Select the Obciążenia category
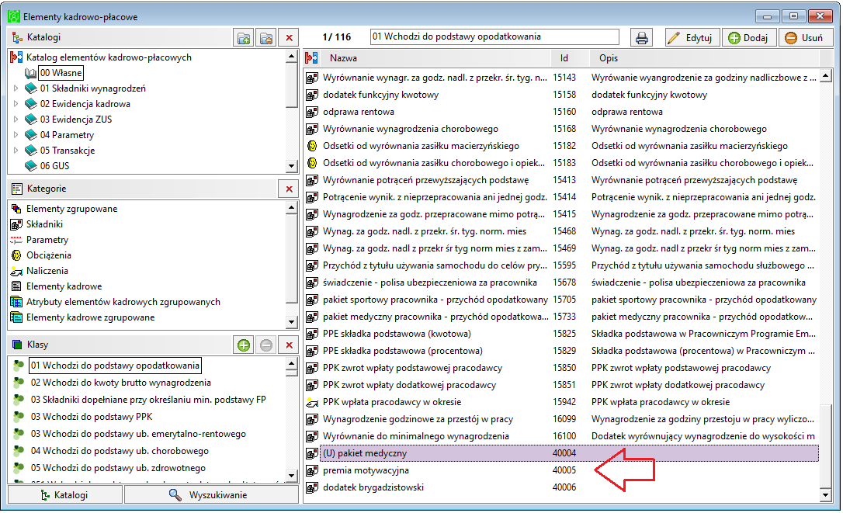843x513 pixels. [x=49, y=255]
